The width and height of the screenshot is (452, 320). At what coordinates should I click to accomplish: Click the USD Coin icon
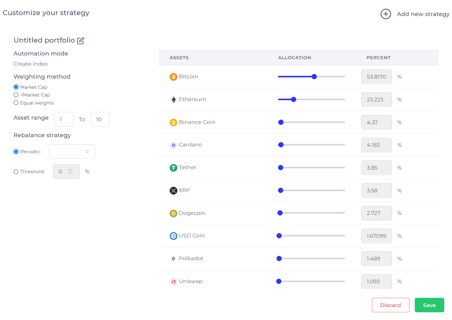[x=173, y=236]
